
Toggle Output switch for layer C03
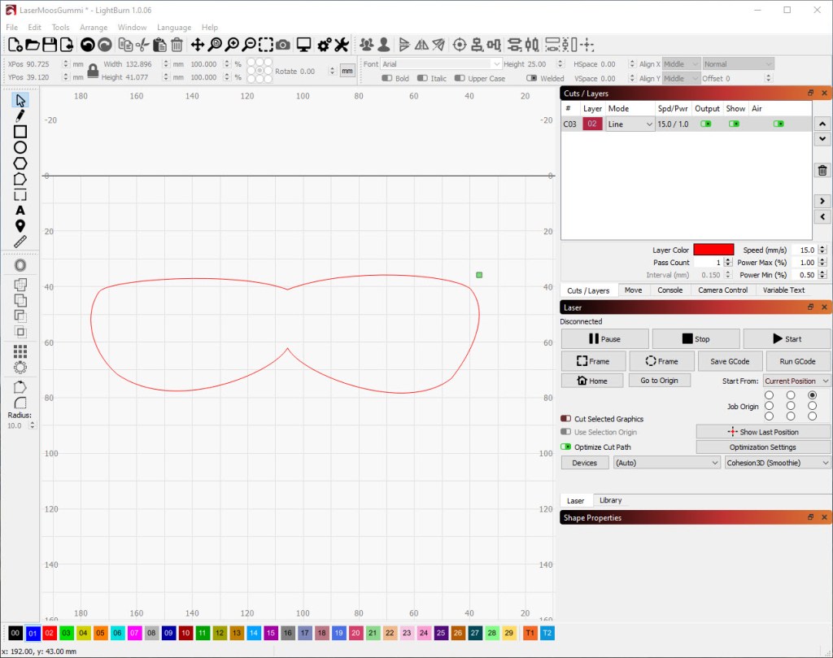point(705,124)
